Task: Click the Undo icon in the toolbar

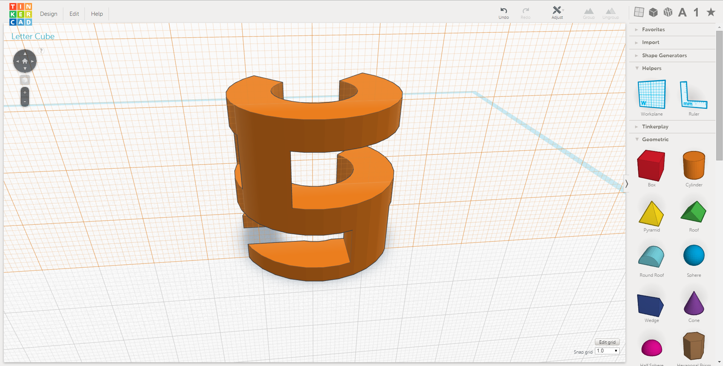Action: pos(503,12)
